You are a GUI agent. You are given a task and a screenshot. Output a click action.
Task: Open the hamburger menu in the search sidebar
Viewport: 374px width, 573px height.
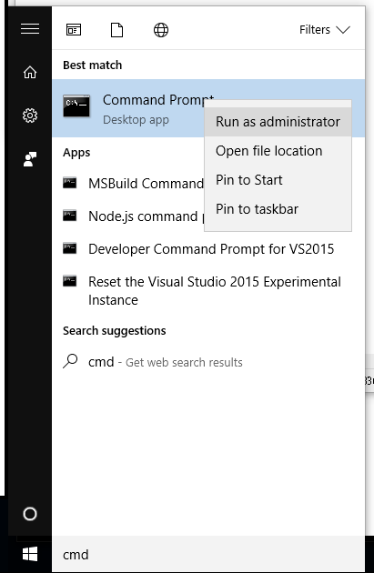30,28
